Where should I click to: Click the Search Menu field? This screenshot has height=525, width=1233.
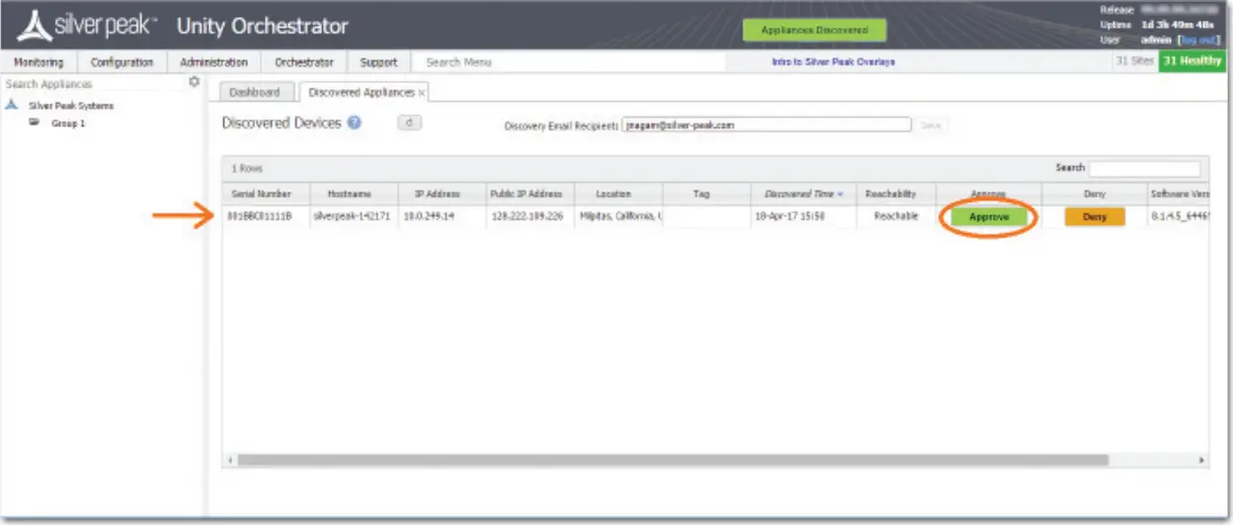click(567, 62)
